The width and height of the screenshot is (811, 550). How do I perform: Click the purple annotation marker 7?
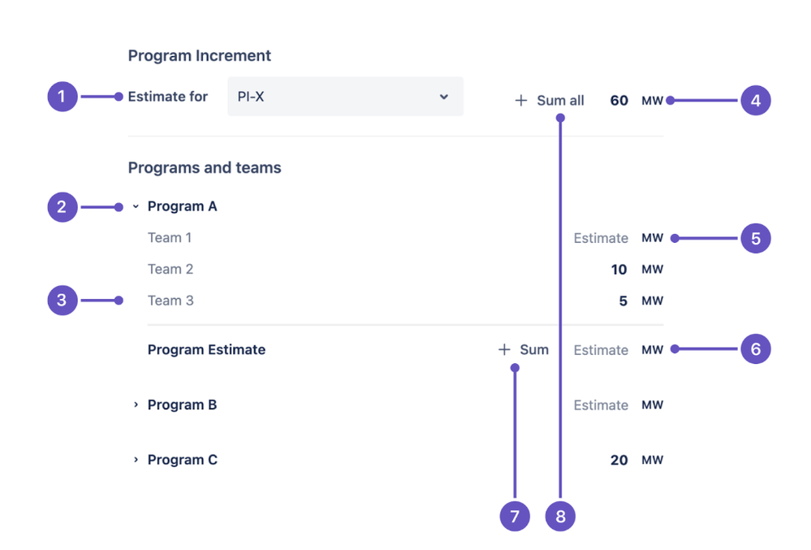pyautogui.click(x=515, y=517)
